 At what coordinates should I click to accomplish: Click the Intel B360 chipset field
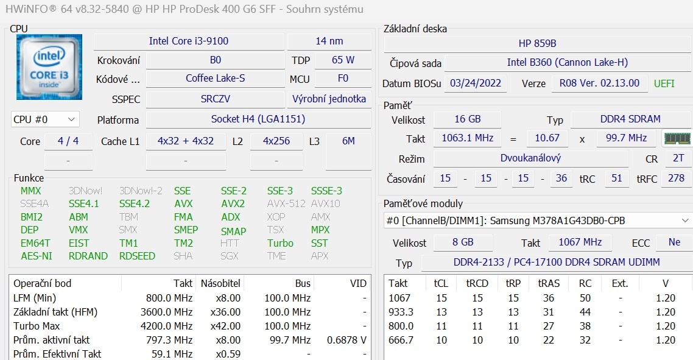click(567, 63)
